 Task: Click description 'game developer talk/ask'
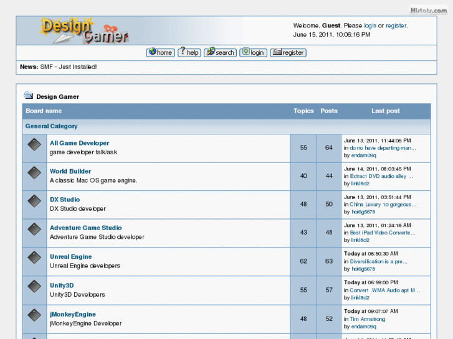83,152
